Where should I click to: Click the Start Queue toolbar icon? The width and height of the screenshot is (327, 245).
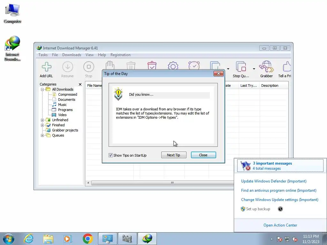215,65
